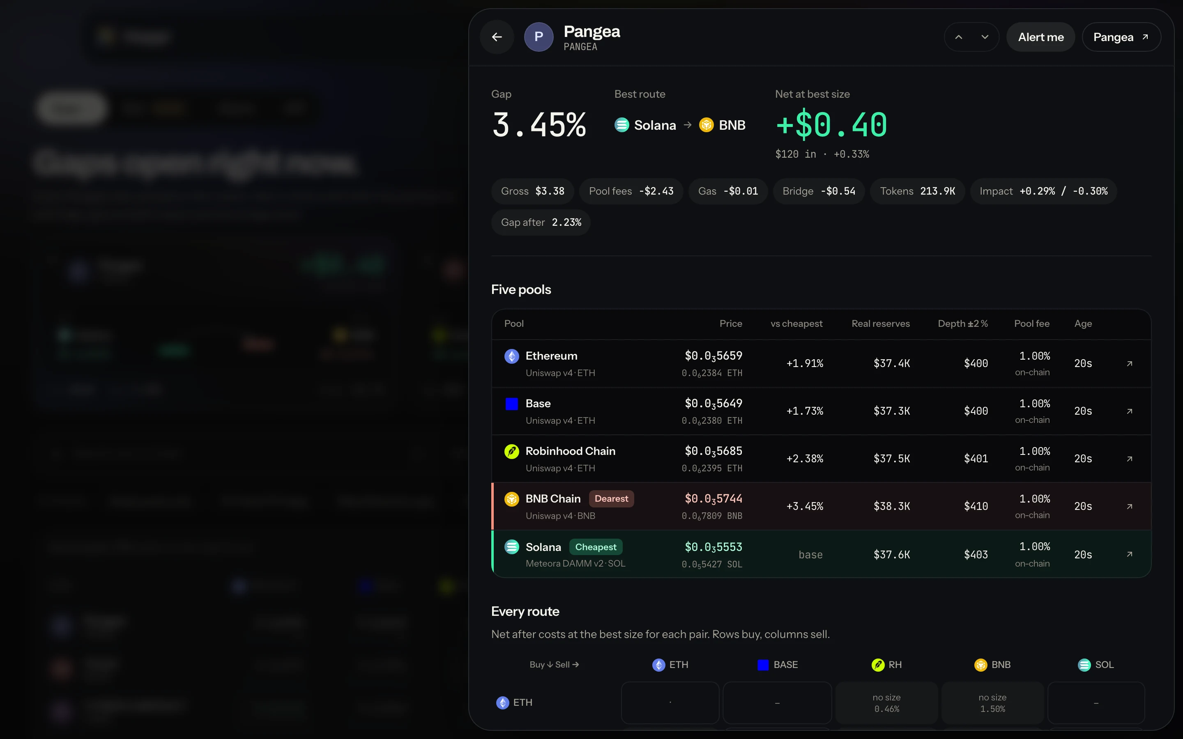Click the +$0.40 net at best size value
Screen dimensions: 1183x739
[831, 125]
